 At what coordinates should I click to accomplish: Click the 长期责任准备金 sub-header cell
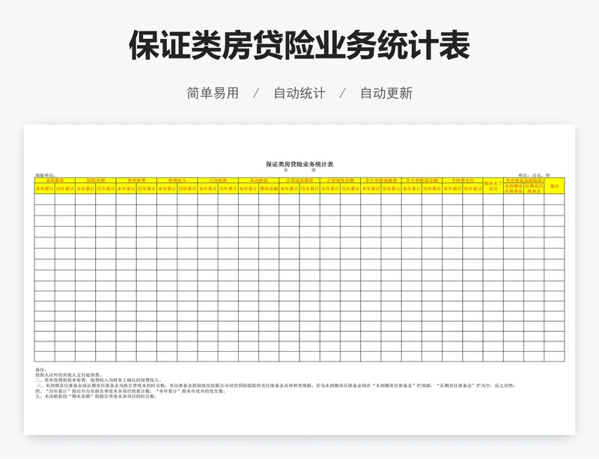(x=534, y=189)
